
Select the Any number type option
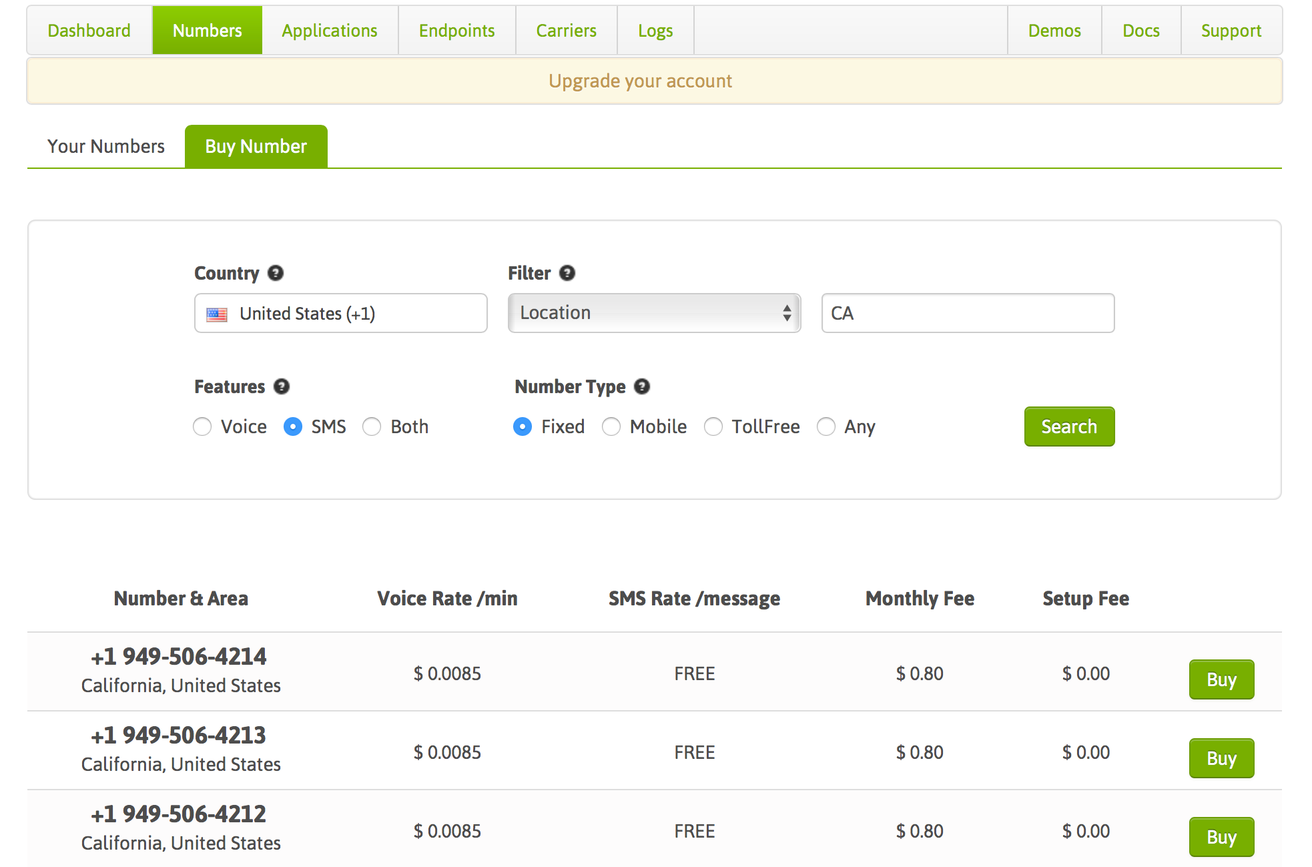click(x=826, y=426)
